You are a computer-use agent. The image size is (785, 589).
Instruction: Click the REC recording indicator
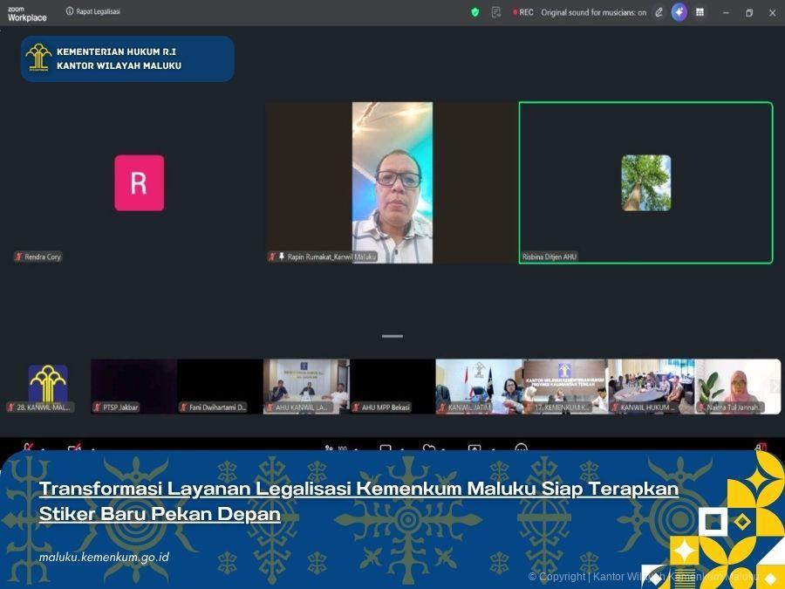(522, 12)
